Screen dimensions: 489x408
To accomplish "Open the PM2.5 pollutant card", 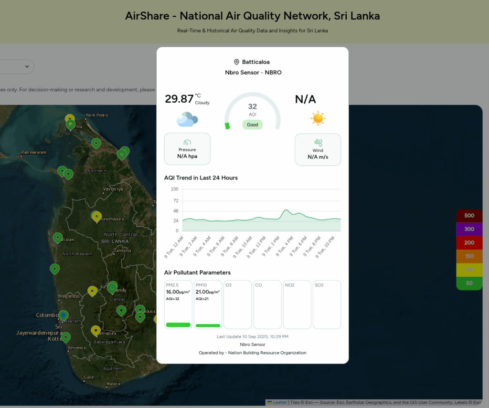I will coord(178,304).
